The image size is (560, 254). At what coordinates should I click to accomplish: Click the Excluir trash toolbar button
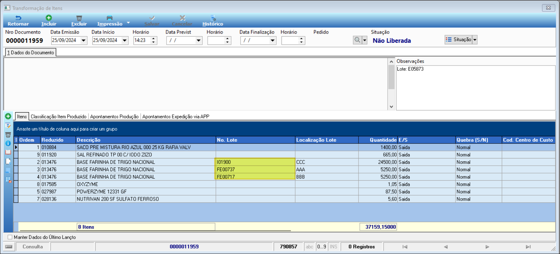click(79, 21)
